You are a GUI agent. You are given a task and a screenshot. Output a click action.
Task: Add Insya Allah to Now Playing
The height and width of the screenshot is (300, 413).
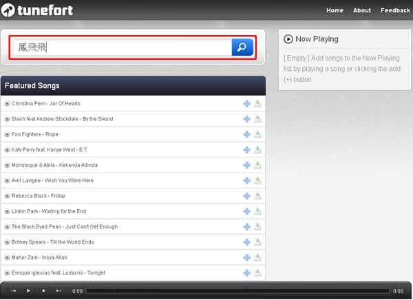click(x=247, y=257)
